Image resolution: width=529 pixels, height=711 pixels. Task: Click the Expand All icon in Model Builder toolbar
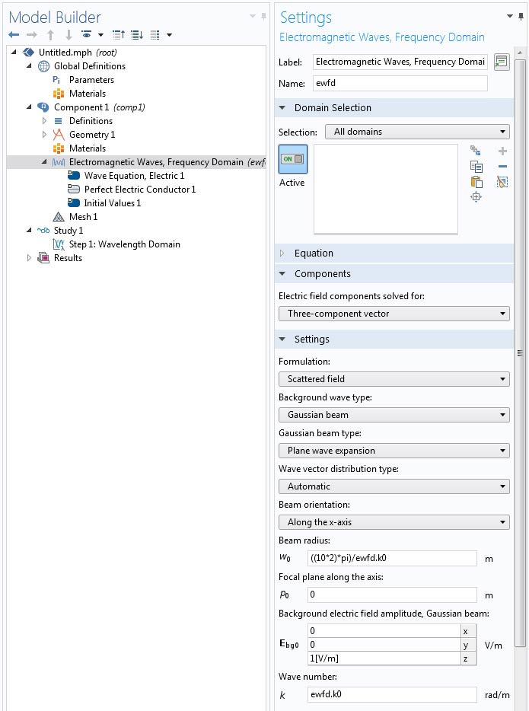click(136, 35)
